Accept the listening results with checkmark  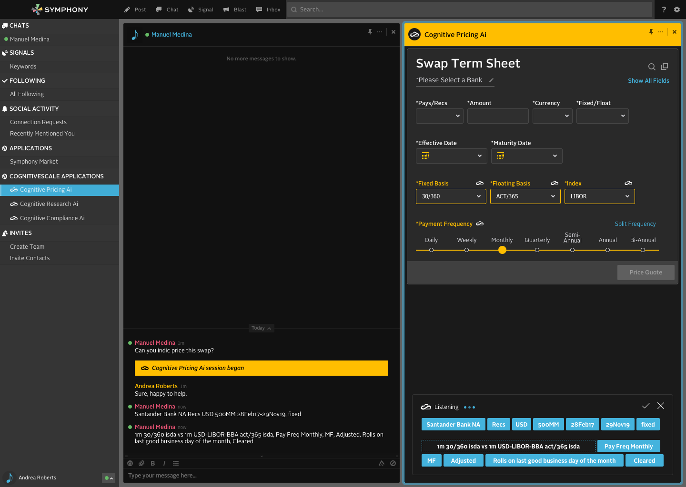point(646,406)
